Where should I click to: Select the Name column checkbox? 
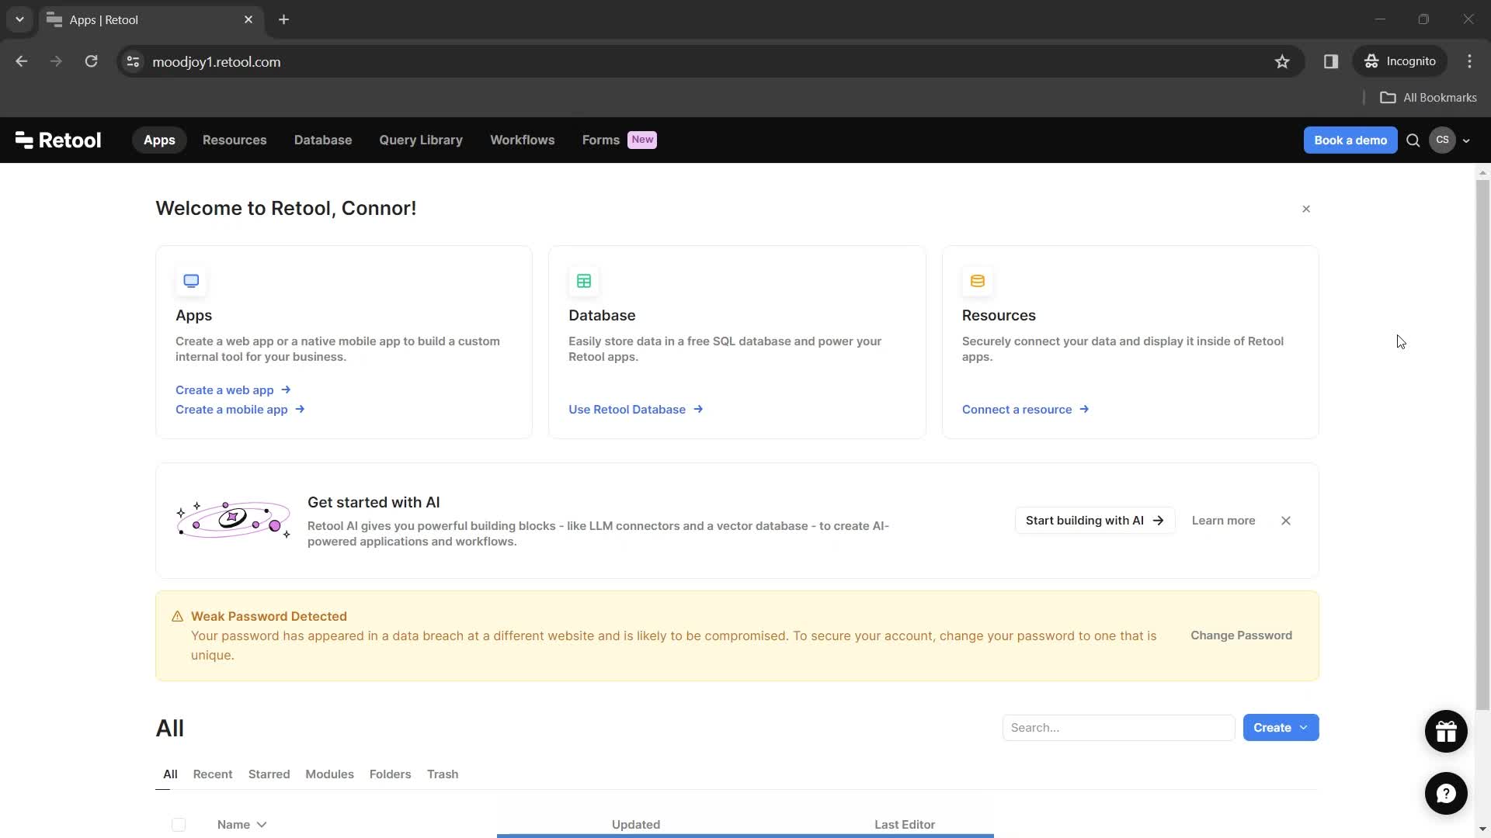point(178,824)
